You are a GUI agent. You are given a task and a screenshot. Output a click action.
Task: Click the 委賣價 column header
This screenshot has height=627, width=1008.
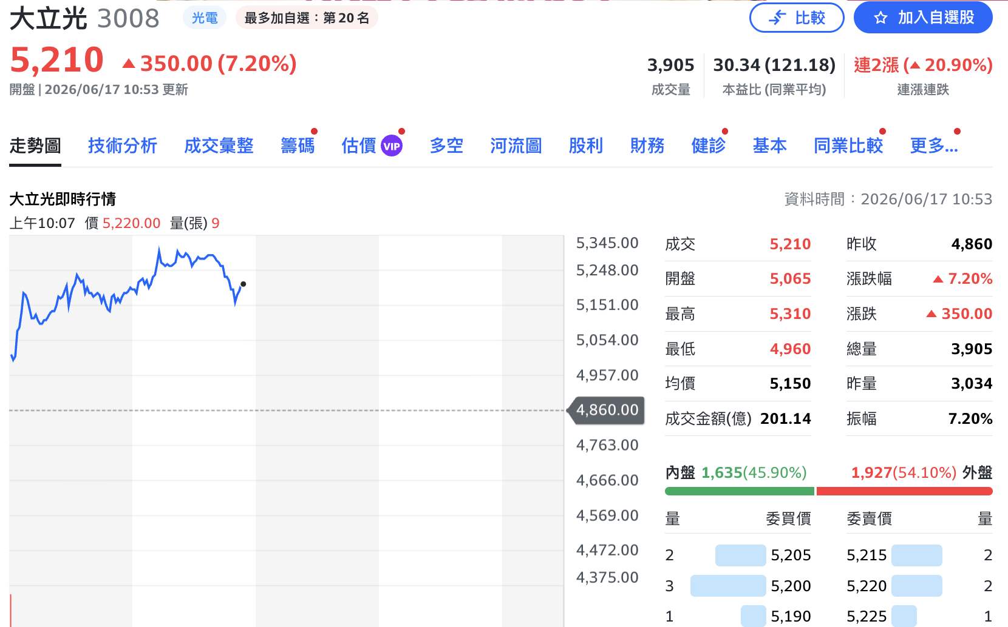click(x=870, y=519)
